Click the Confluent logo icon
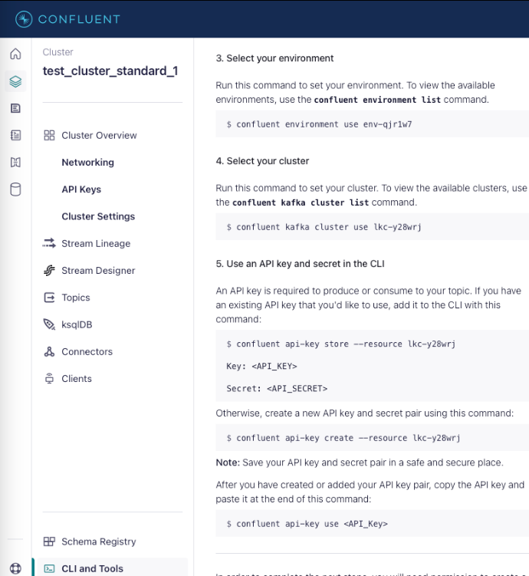The image size is (529, 576). [x=24, y=19]
